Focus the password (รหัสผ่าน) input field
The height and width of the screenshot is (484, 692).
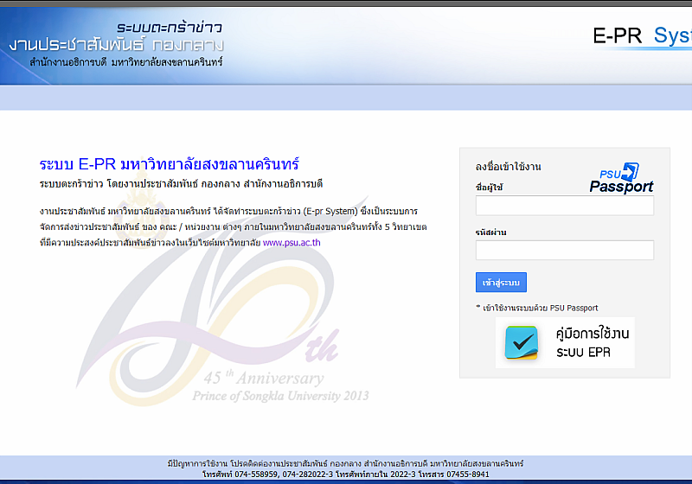[565, 251]
